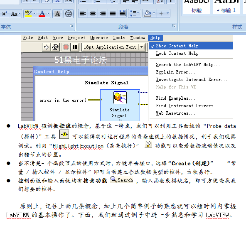246x243 pixels.
Task: Select Find Instrument Drivers item
Action: [x=191, y=106]
